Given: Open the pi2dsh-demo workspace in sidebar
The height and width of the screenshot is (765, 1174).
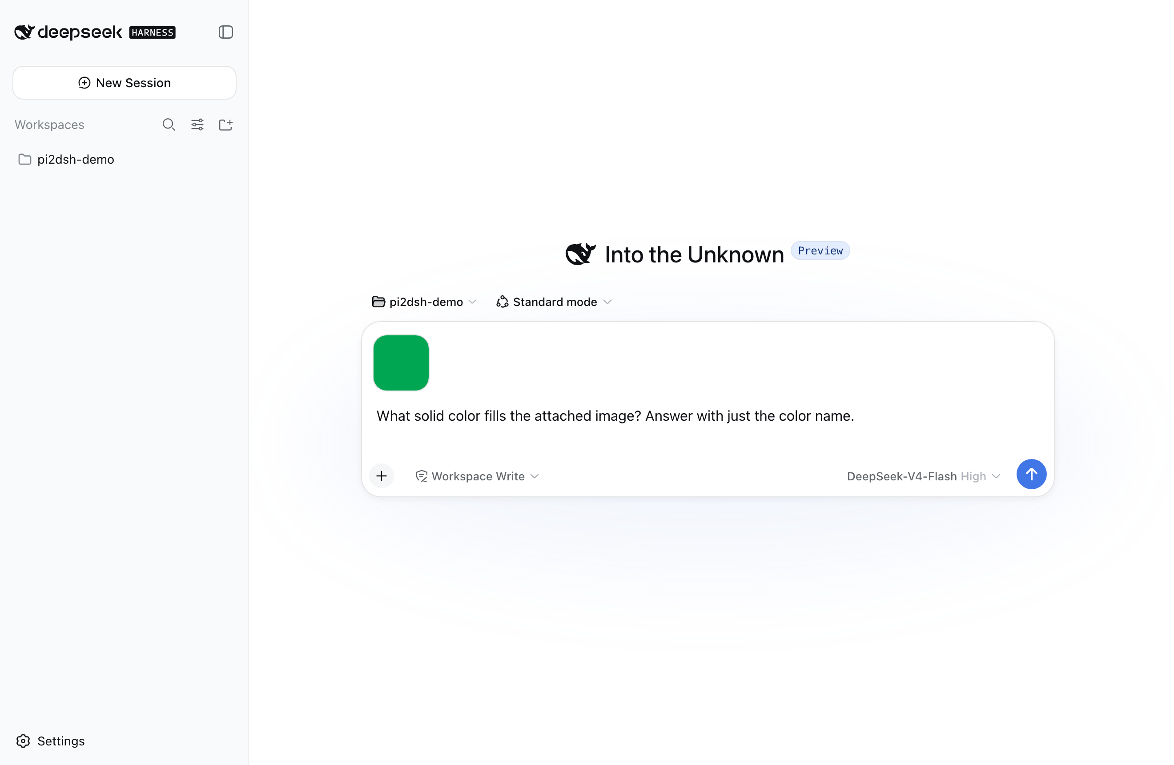Looking at the screenshot, I should [125, 159].
